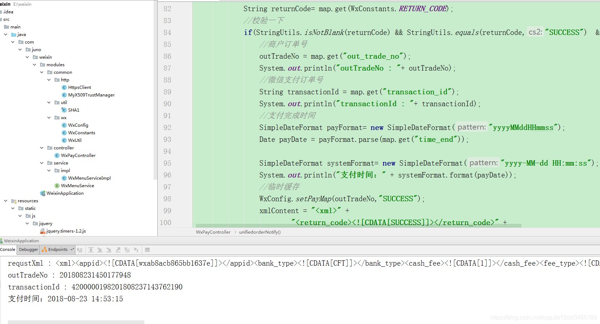Image resolution: width=600 pixels, height=324 pixels.
Task: Collapse the juno package node
Action: click(20, 50)
